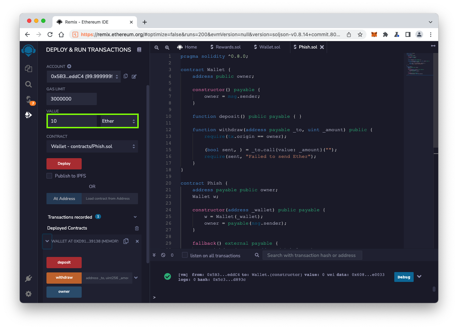This screenshot has height=329, width=458.
Task: Expand the Transactions recorded section
Action: click(x=135, y=217)
